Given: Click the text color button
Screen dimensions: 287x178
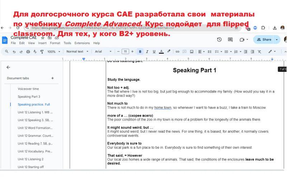Looking at the screenshot, I should (161, 51).
